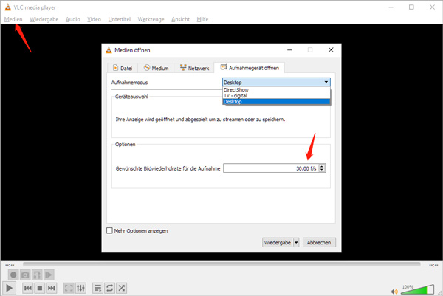Viewport: 443px width, 296px height.
Task: Click the volume level slider
Action: coord(416,288)
